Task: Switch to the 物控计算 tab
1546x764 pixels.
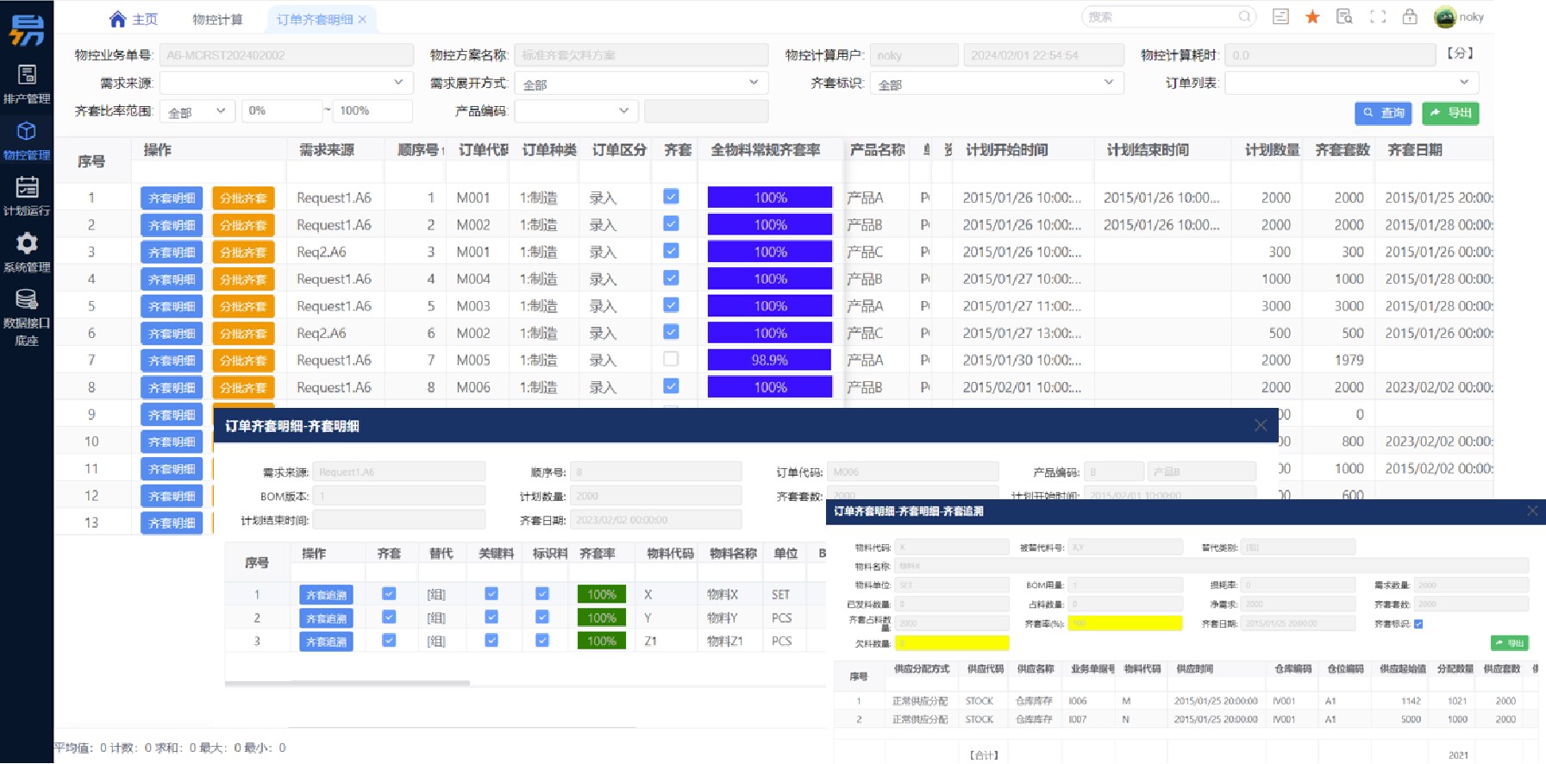Action: click(x=217, y=19)
